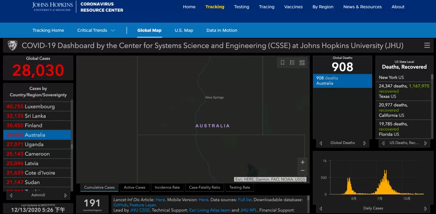Open the Lancet article Here link
Screen dimensions: 436x214
pyautogui.click(x=160, y=199)
